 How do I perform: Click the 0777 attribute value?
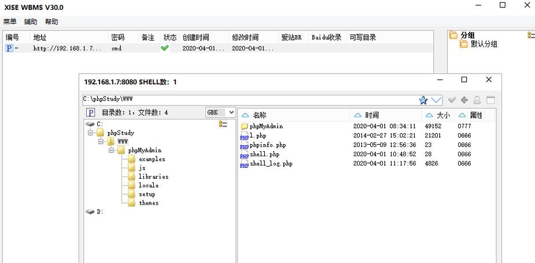pos(464,126)
